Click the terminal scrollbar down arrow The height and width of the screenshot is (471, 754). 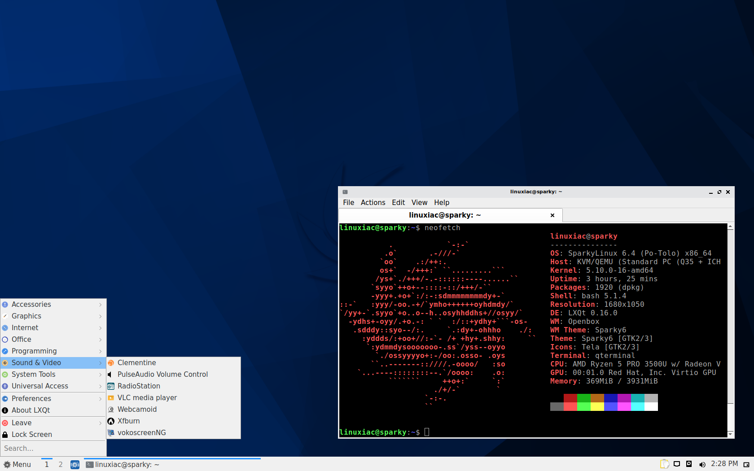click(731, 434)
